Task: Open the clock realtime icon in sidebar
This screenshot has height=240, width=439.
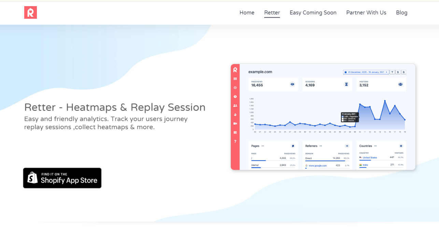Action: [x=235, y=96]
